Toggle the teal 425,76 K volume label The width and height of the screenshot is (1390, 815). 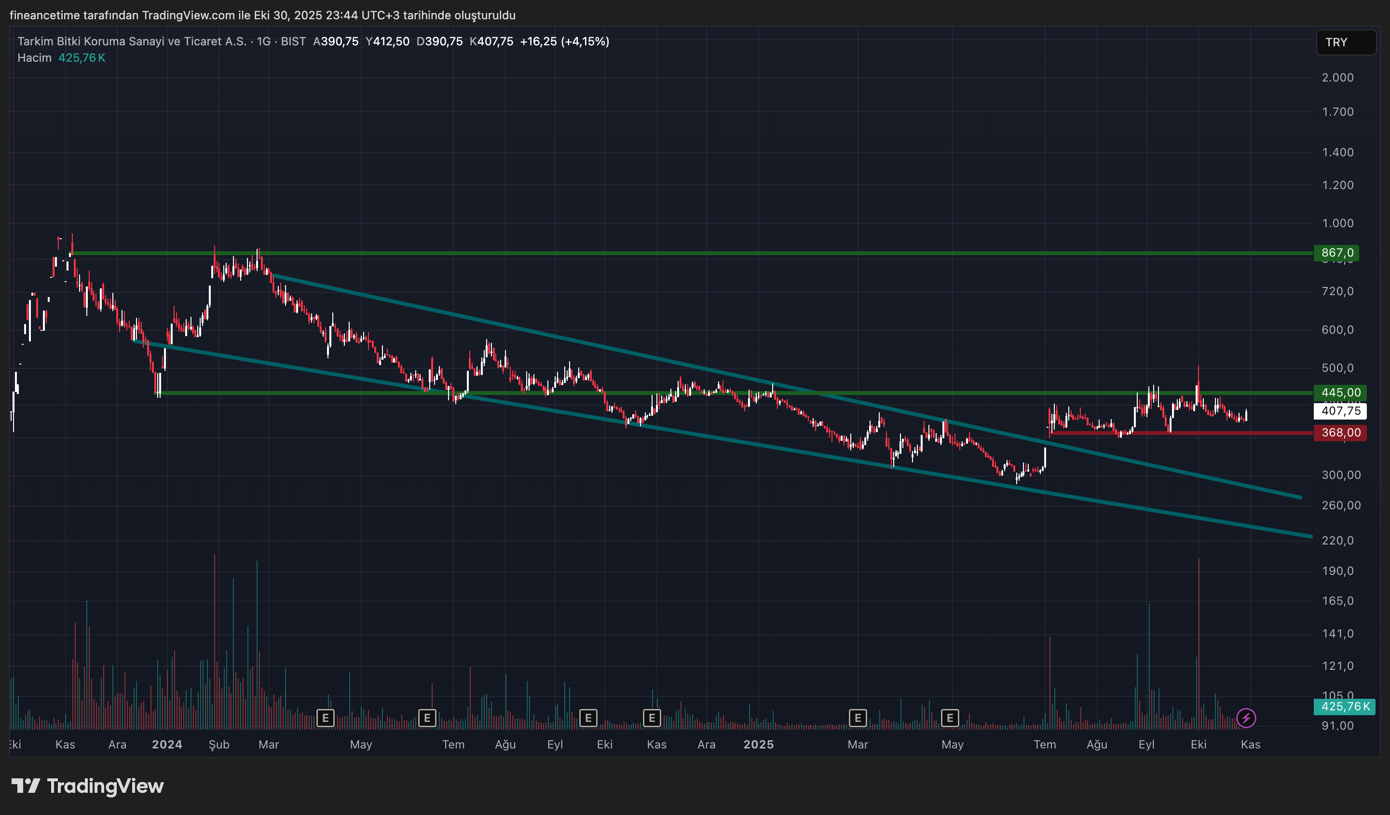tap(1345, 706)
